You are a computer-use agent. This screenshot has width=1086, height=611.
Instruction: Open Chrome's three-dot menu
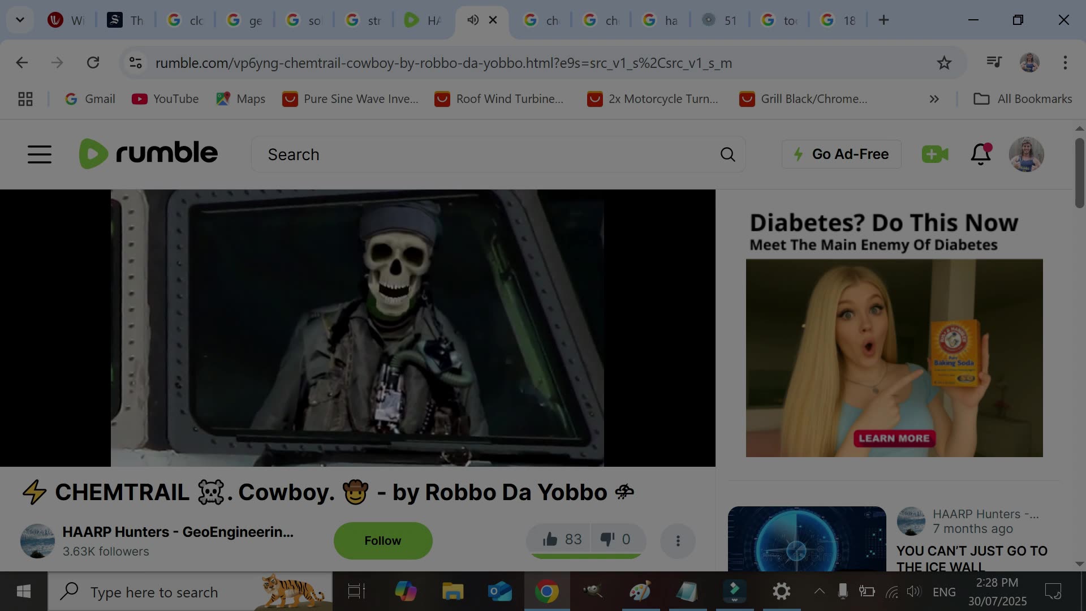tap(1065, 63)
